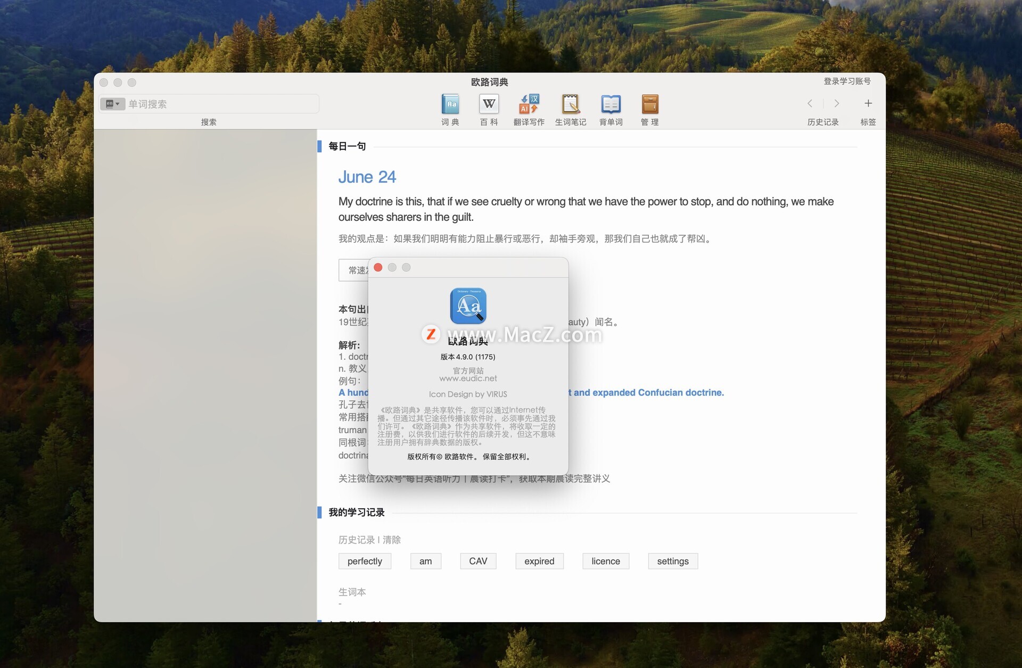Select history word licence

pyautogui.click(x=606, y=561)
